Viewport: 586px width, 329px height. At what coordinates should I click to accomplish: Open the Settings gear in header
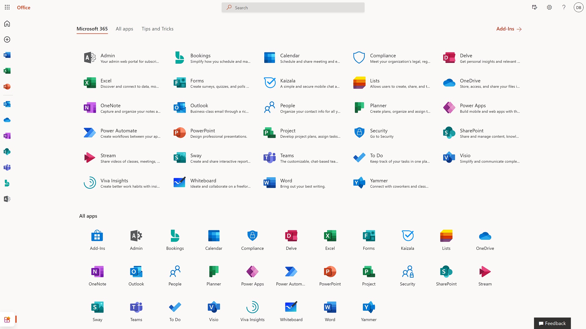549,7
